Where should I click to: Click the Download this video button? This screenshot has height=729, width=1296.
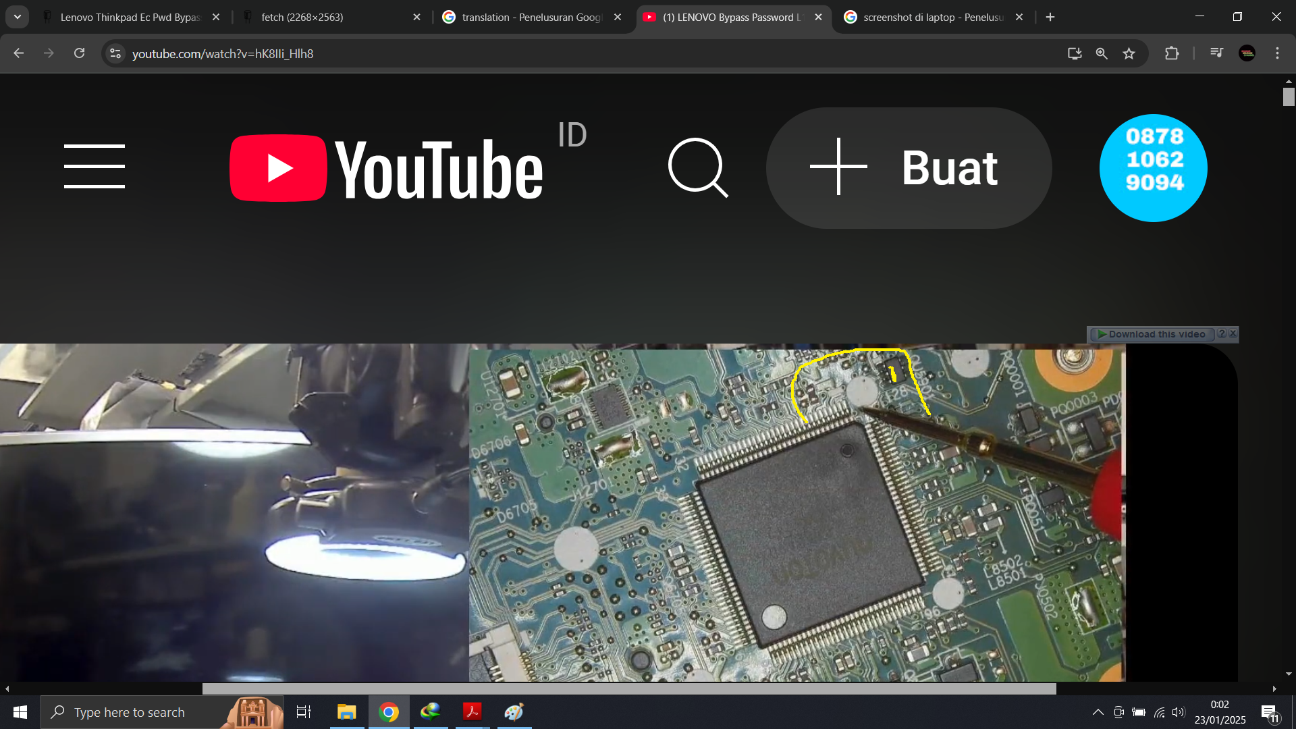point(1152,334)
